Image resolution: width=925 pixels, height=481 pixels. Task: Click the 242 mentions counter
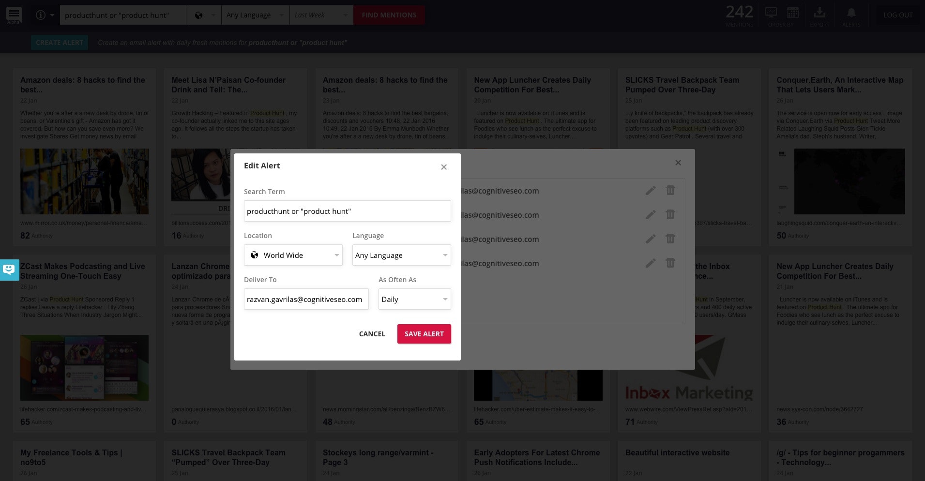click(x=739, y=15)
